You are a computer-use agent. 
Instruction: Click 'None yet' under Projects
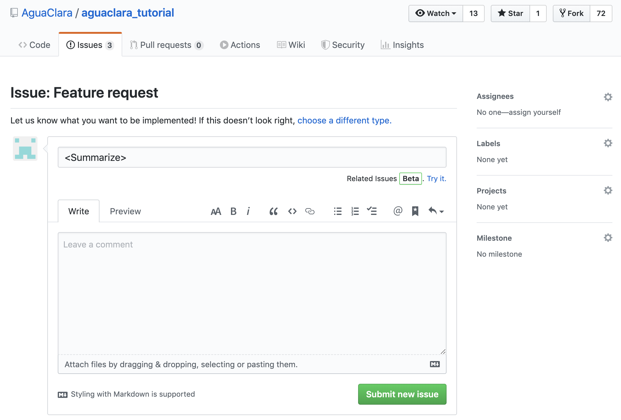[x=492, y=207]
